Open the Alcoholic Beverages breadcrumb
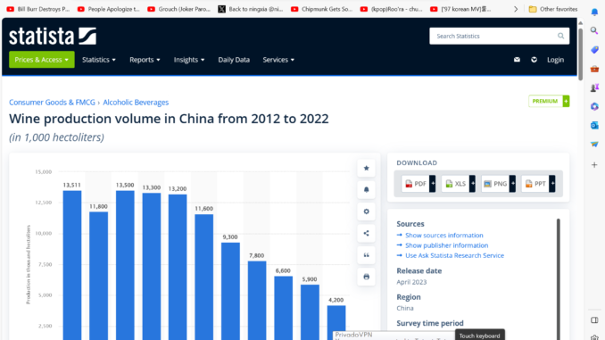This screenshot has width=605, height=340. (x=136, y=103)
